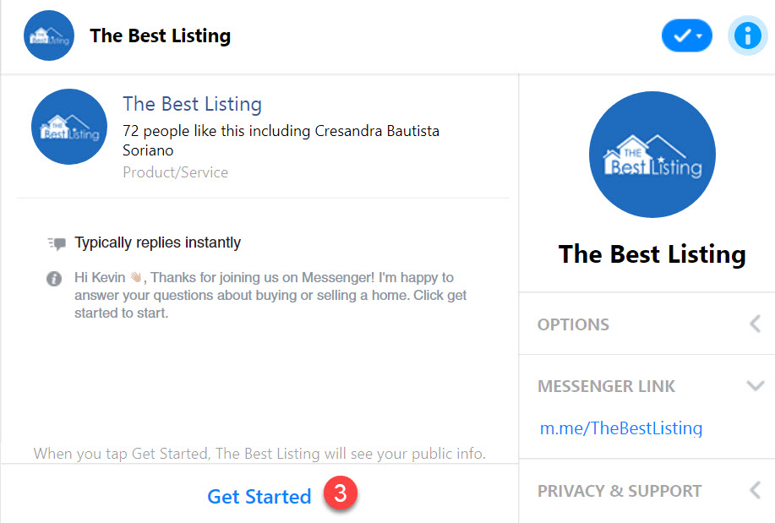Select the OPTIONS sidebar heading
Screen dimensions: 775x523
573,324
